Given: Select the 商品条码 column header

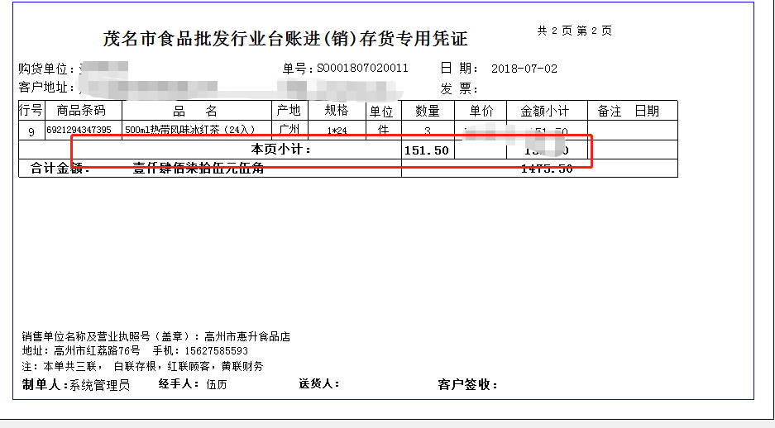Looking at the screenshot, I should [x=81, y=111].
